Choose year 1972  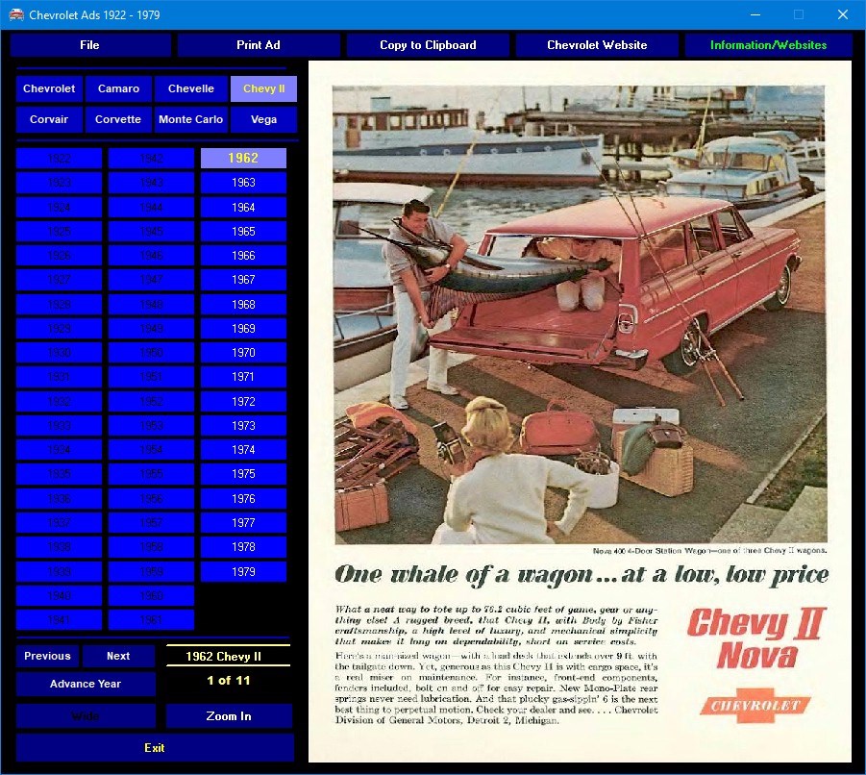coord(243,402)
